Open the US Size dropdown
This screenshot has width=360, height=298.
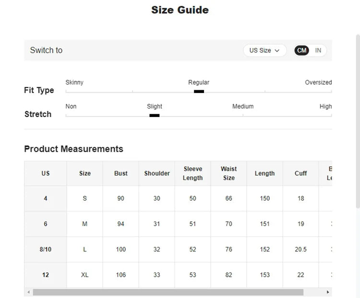pyautogui.click(x=264, y=50)
